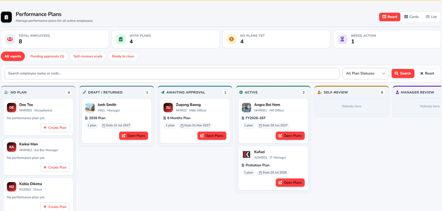Create Plan for Dee Tee
This screenshot has height=211, width=442.
click(x=55, y=128)
